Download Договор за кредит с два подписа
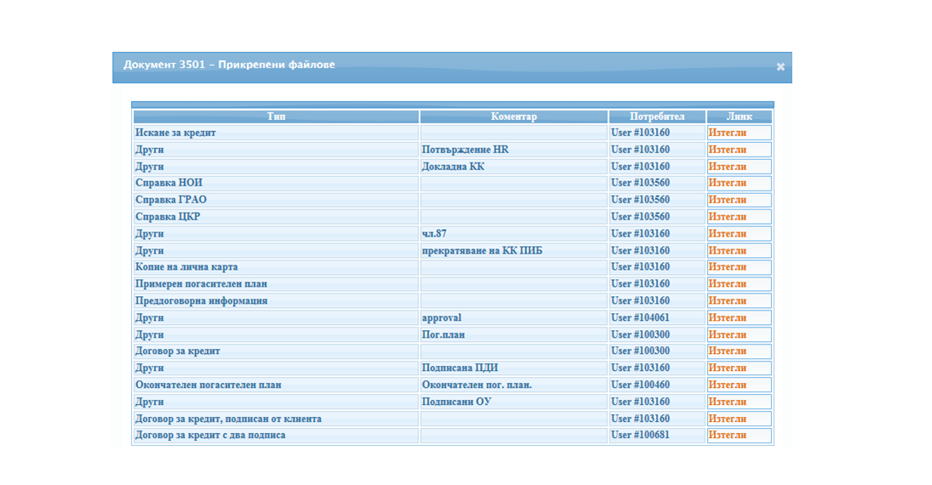This screenshot has height=485, width=932. click(x=727, y=436)
